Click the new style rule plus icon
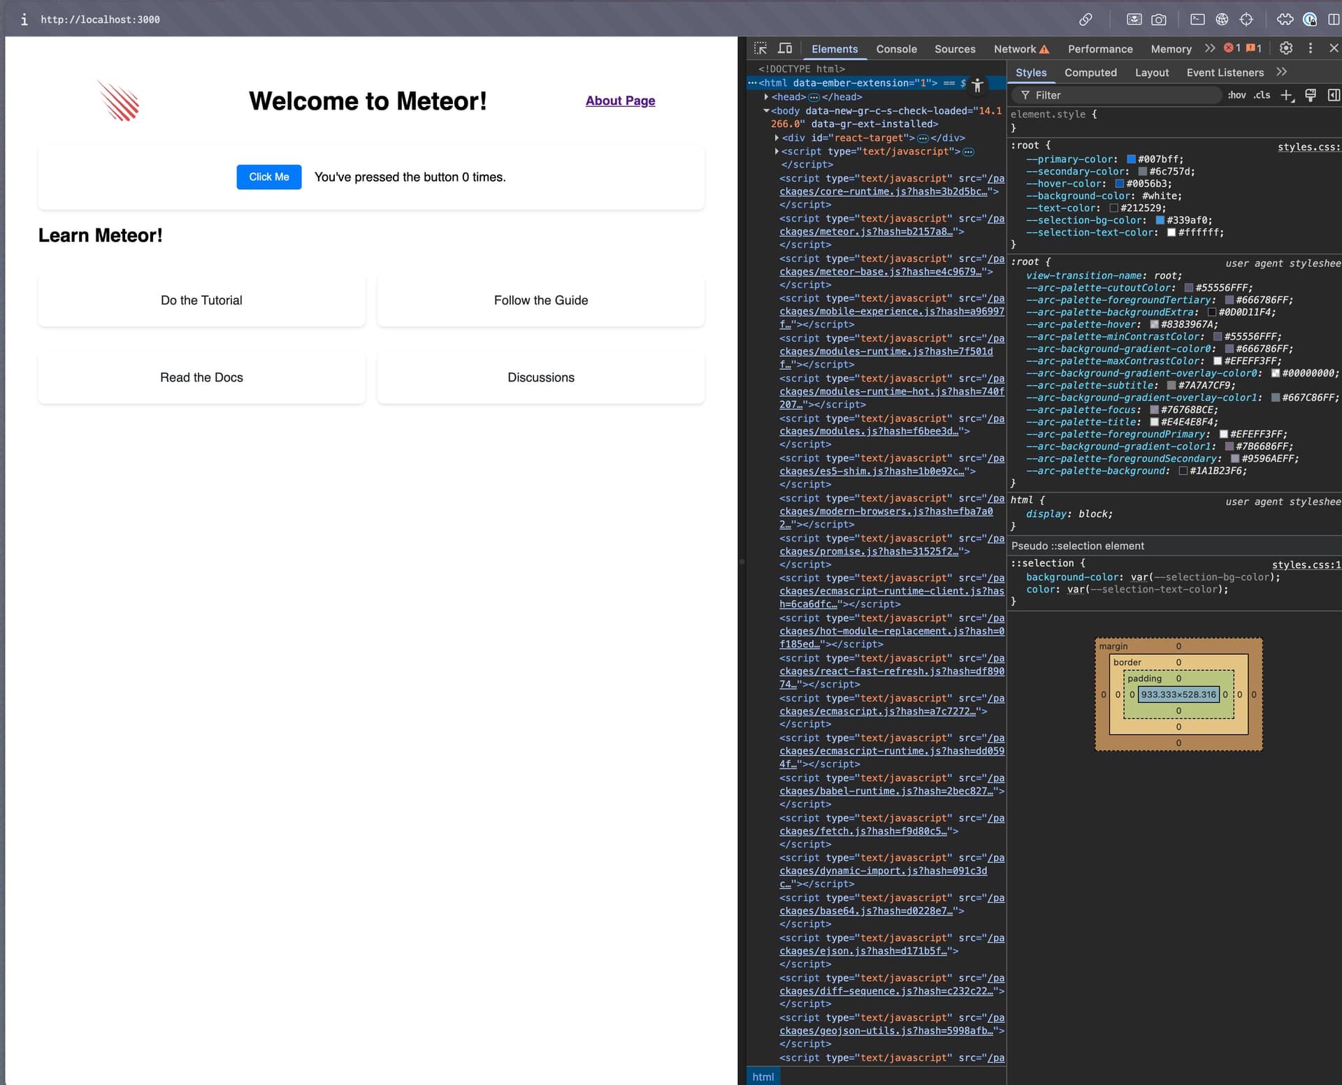Screen dimensions: 1342x1085 [1286, 95]
